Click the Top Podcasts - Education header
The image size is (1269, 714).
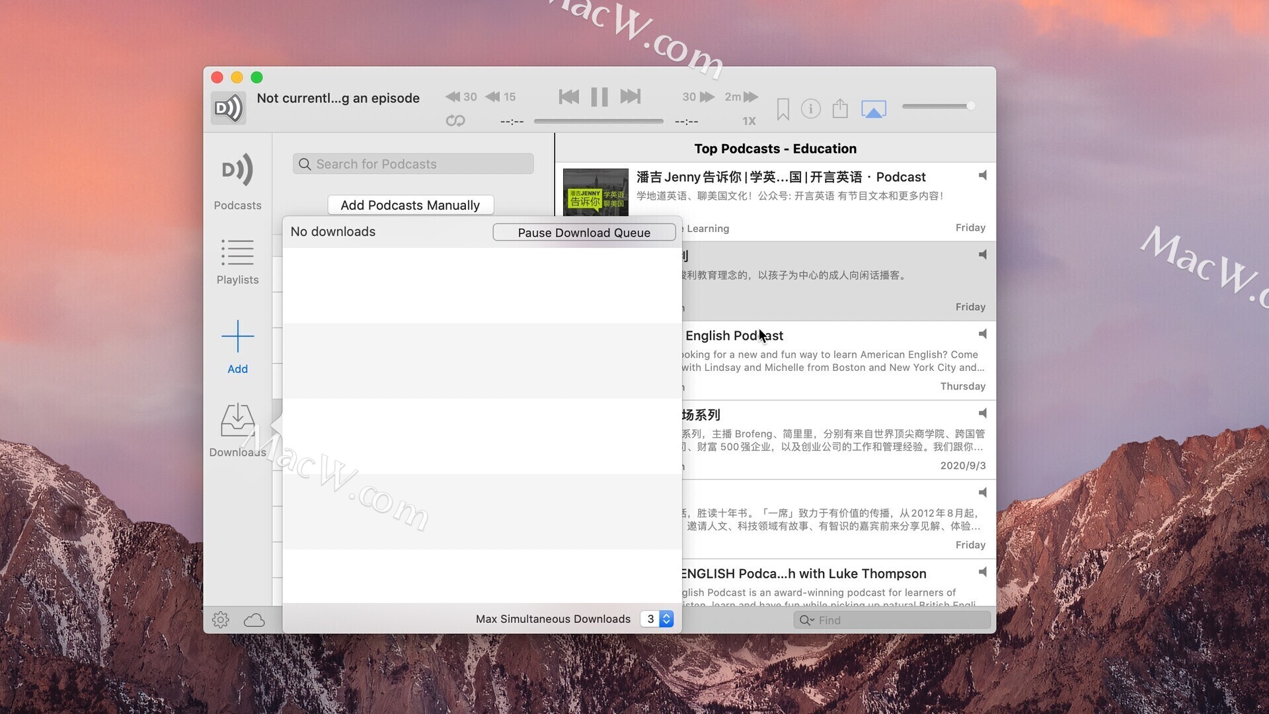click(775, 149)
